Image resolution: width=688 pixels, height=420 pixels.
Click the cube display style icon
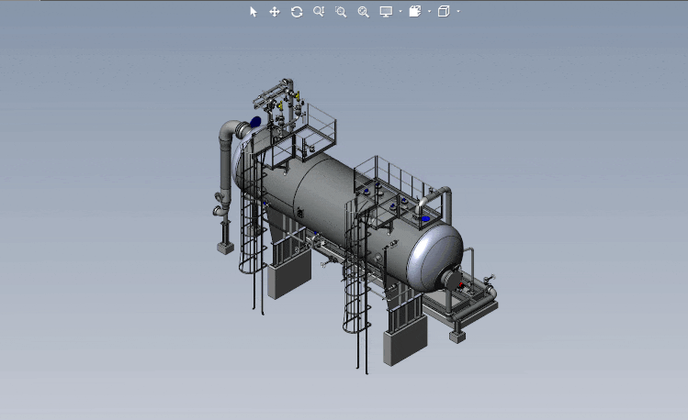pyautogui.click(x=444, y=12)
